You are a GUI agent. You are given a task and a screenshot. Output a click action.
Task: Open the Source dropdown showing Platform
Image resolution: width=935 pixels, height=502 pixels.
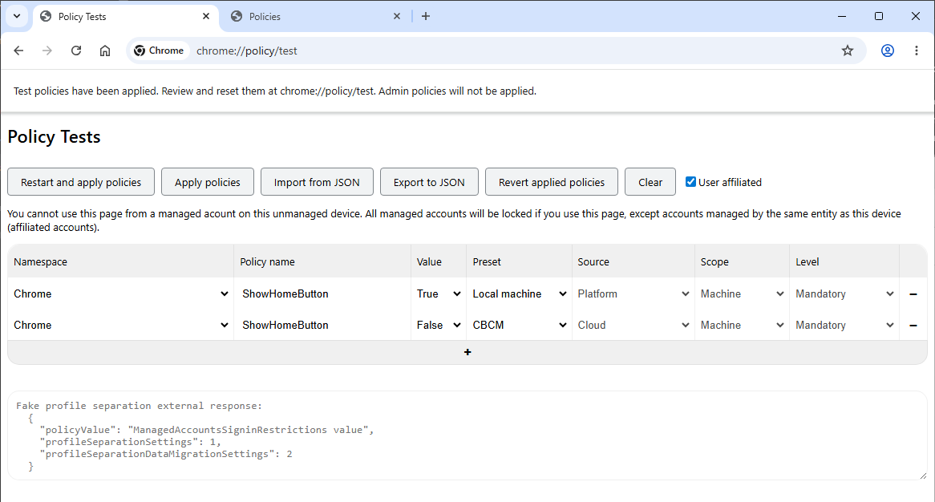(x=633, y=294)
